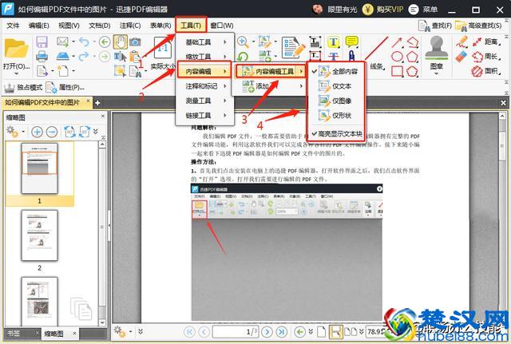The width and height of the screenshot is (511, 344).
Task: Select 内容编辑工具 in the submenu
Action: coord(270,71)
